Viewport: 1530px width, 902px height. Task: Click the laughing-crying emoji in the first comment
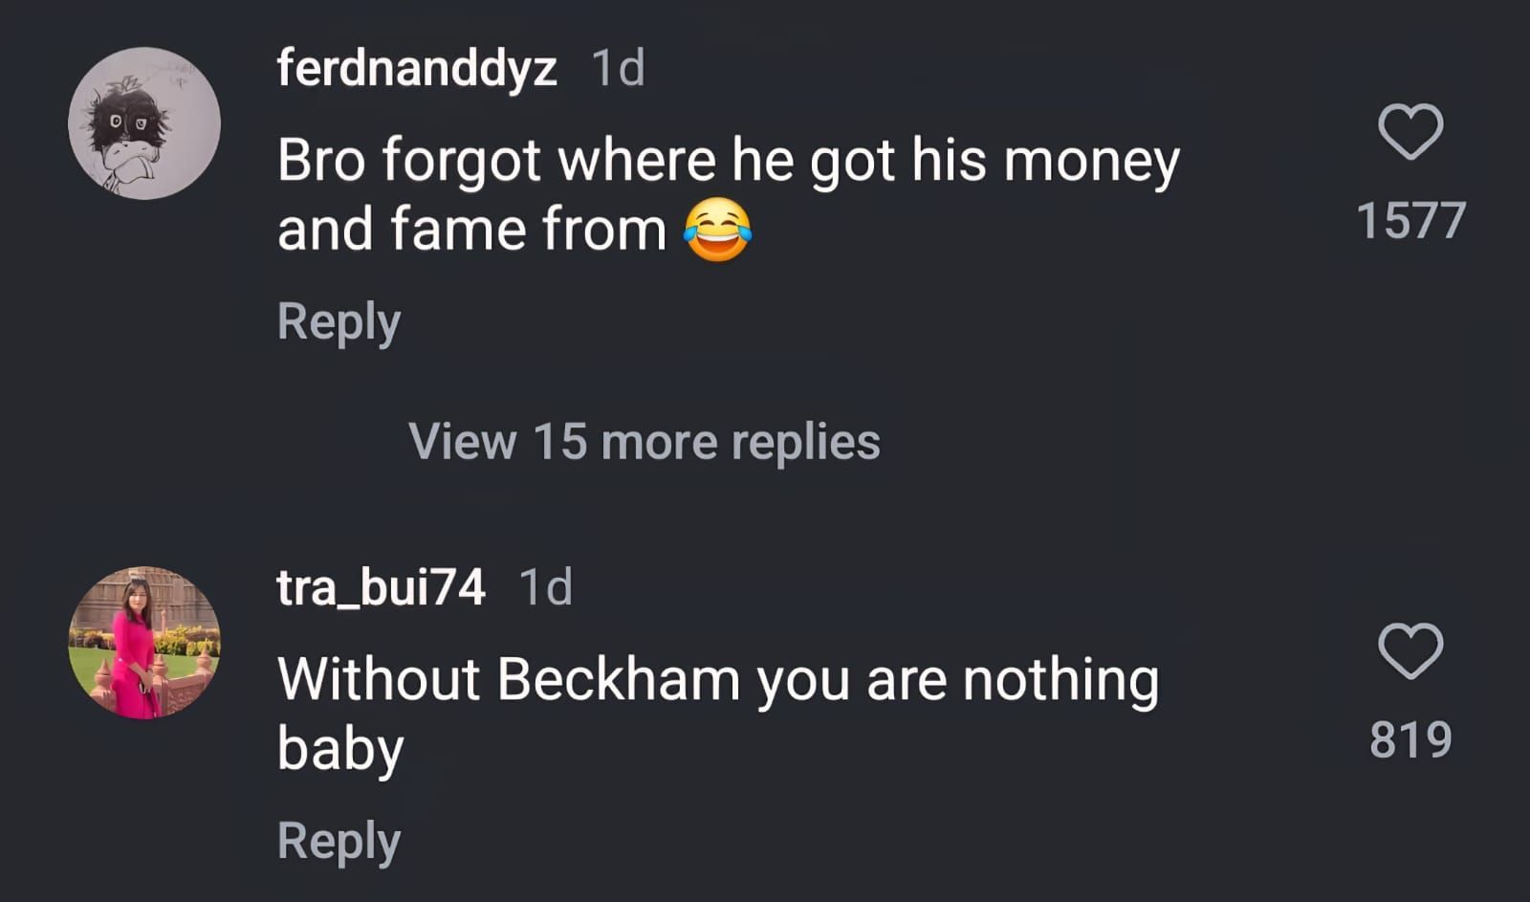click(x=717, y=231)
